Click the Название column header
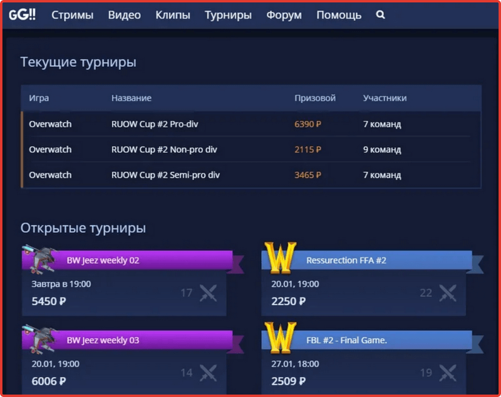Screen dimensions: 501x397 pyautogui.click(x=132, y=98)
